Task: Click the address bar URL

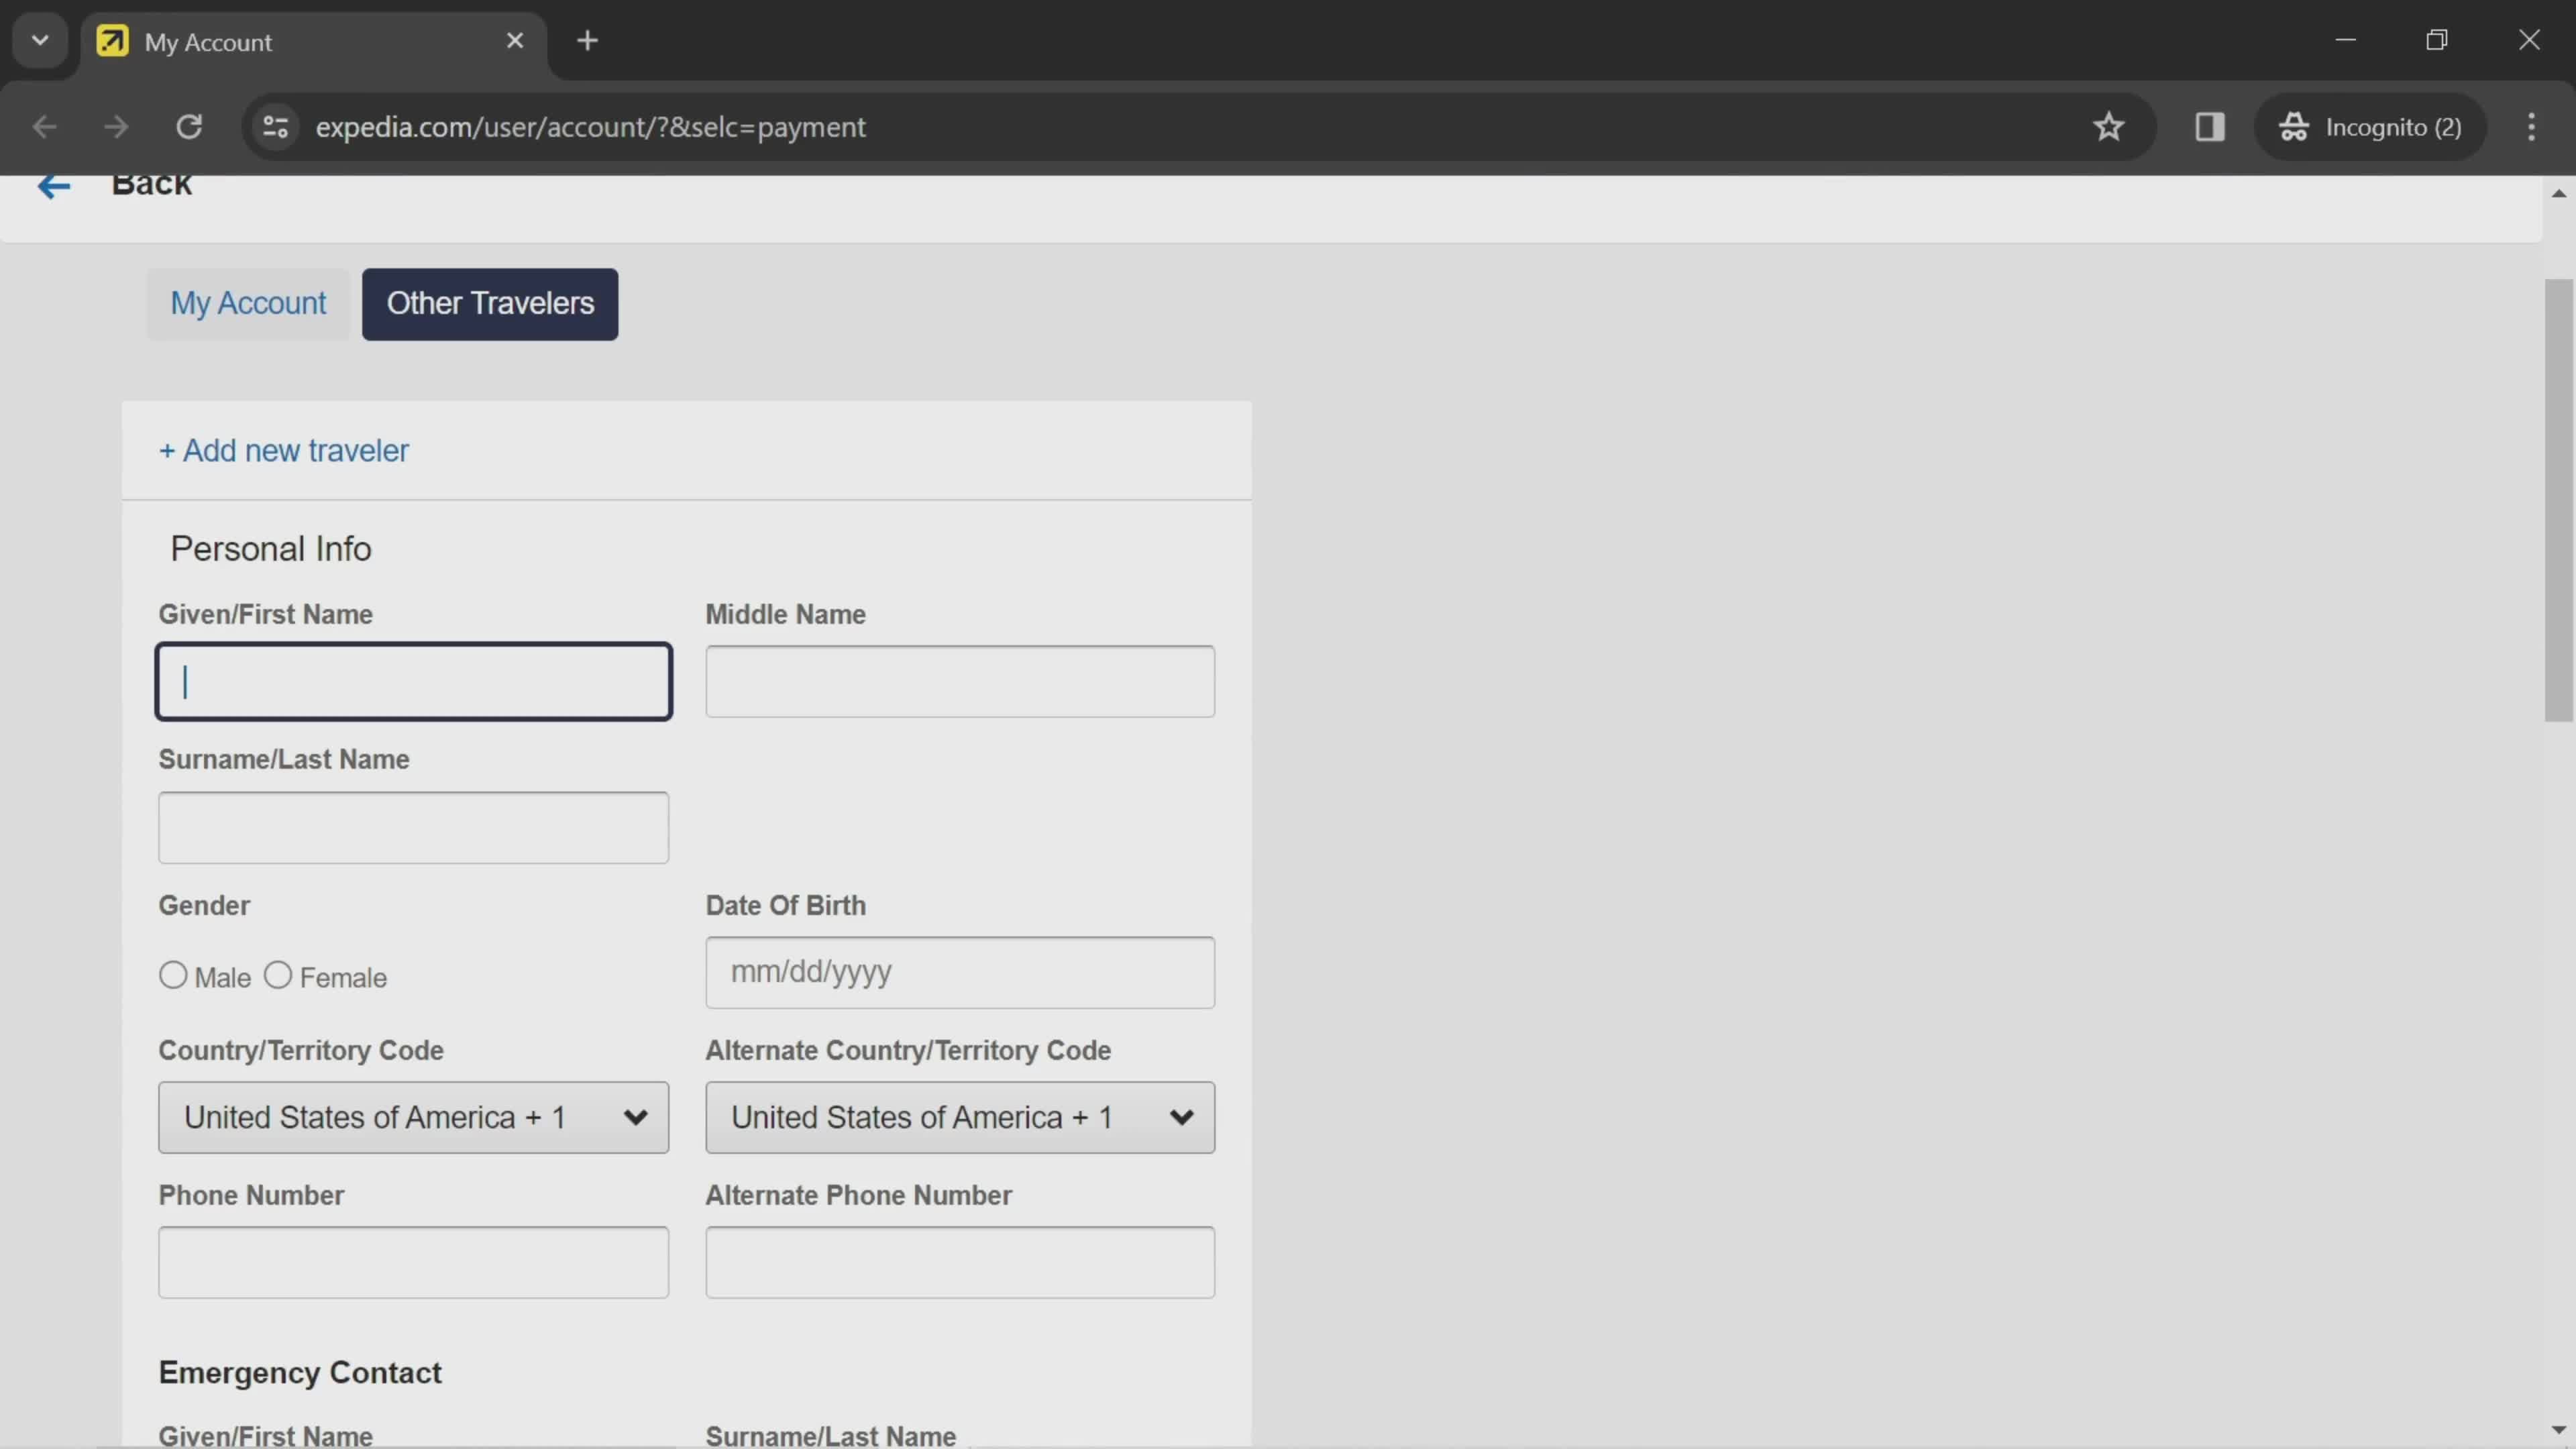Action: tap(590, 127)
